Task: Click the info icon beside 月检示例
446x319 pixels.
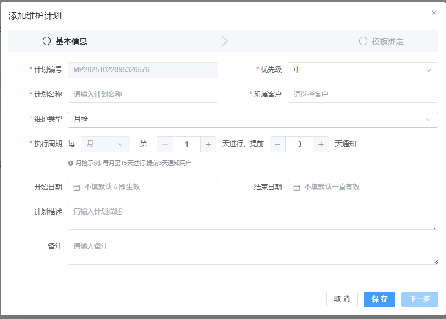Action: point(70,163)
